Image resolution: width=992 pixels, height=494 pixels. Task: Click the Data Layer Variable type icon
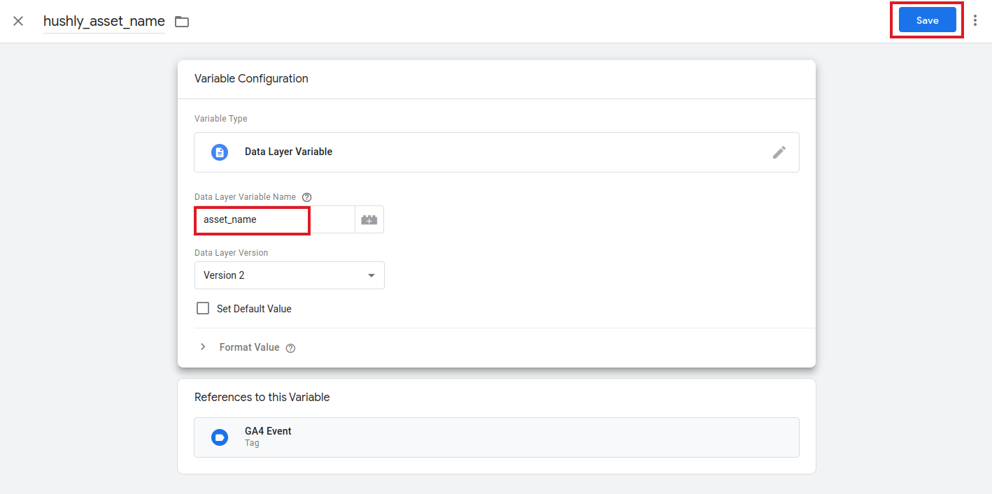(x=220, y=152)
